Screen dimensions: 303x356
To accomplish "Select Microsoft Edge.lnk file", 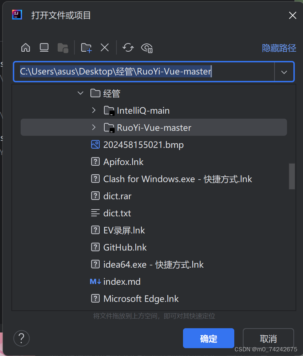I will 154,299.
